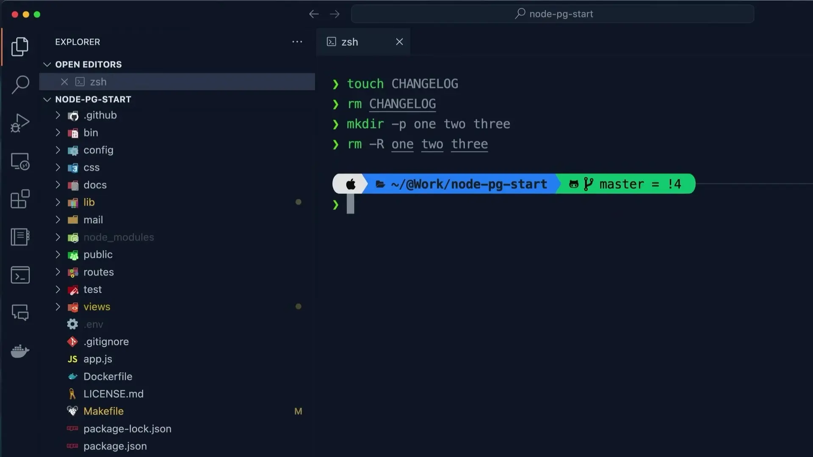Expand the docs folder

[x=58, y=185]
